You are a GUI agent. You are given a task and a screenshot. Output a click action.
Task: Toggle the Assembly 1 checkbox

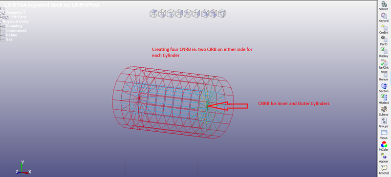(x=4, y=13)
